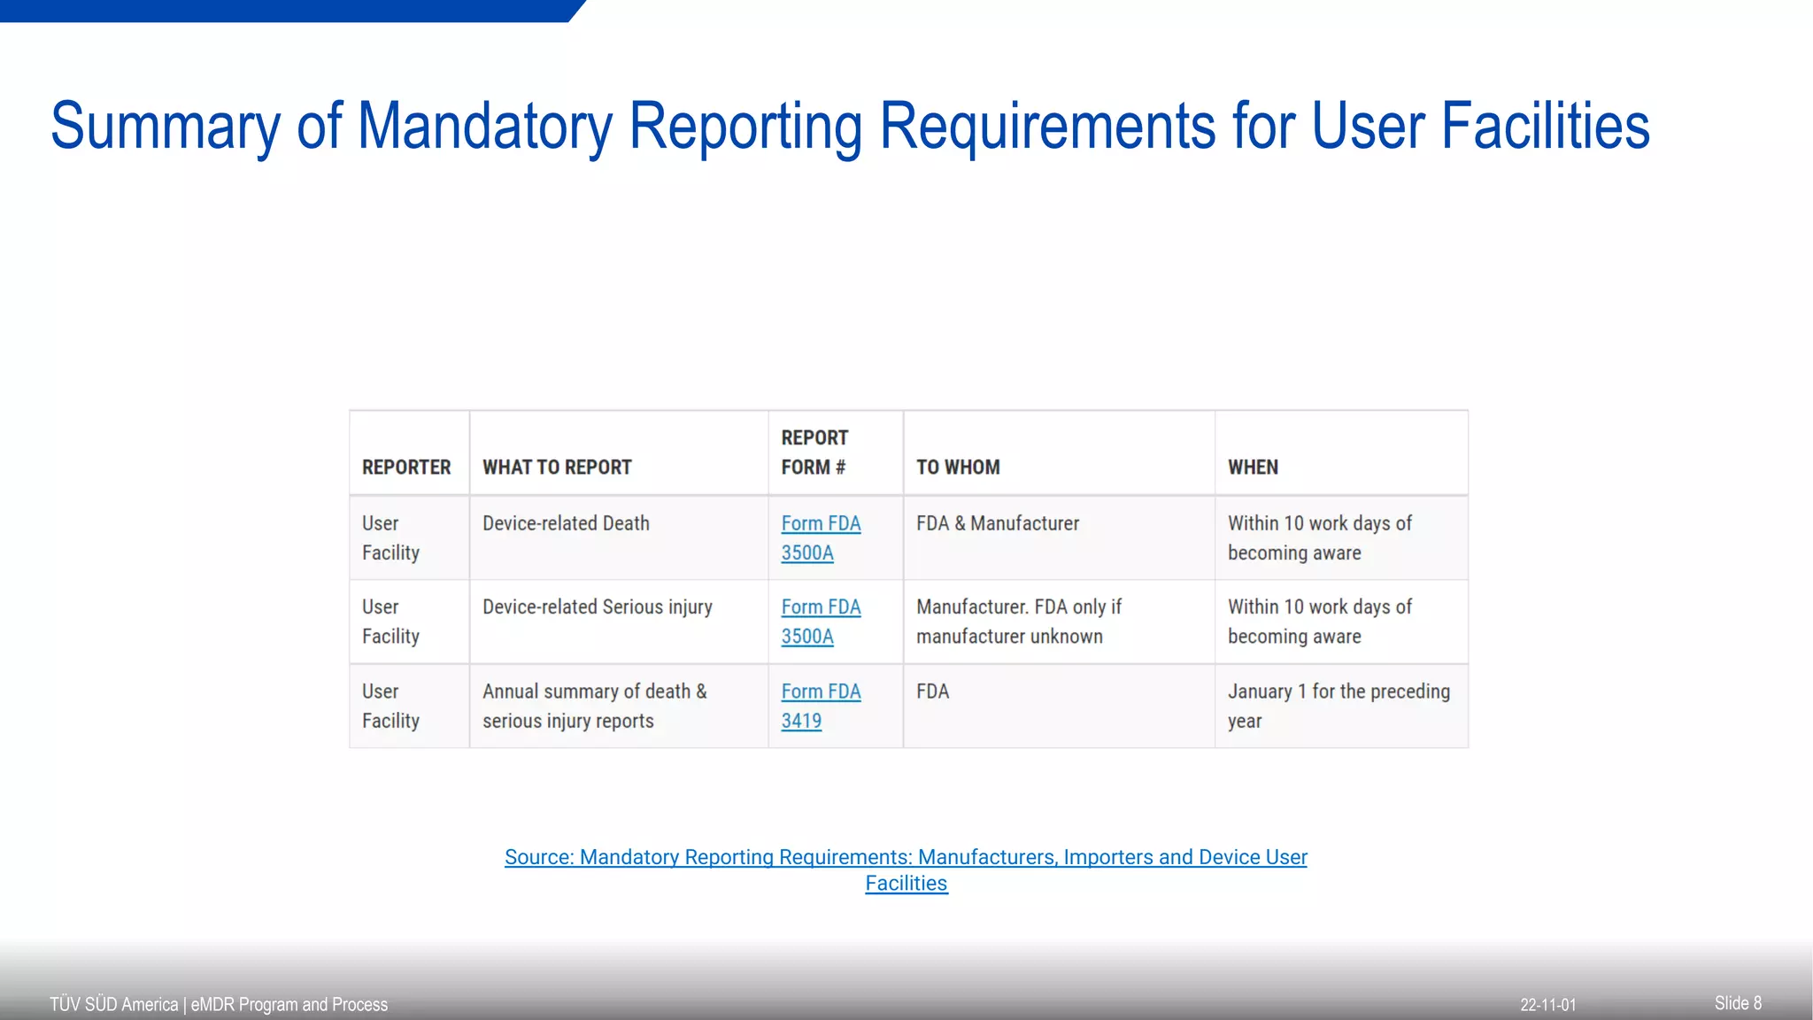
Task: Select the TO WHOM column header
Action: point(958,467)
